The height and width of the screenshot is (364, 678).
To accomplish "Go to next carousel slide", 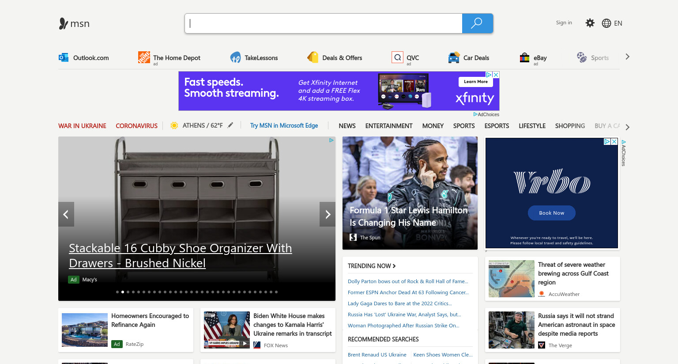I will 328,214.
